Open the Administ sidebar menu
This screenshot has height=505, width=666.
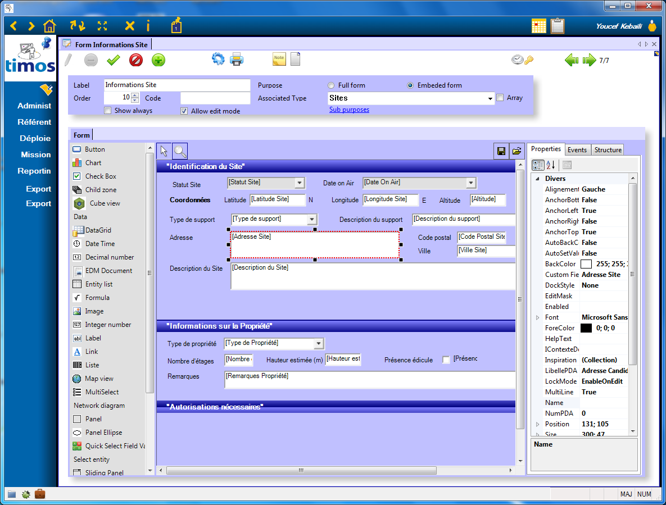34,106
